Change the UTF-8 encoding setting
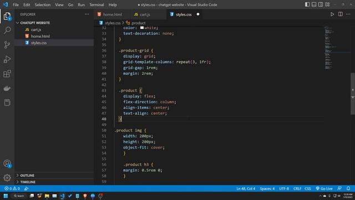355x200 pixels. point(284,188)
